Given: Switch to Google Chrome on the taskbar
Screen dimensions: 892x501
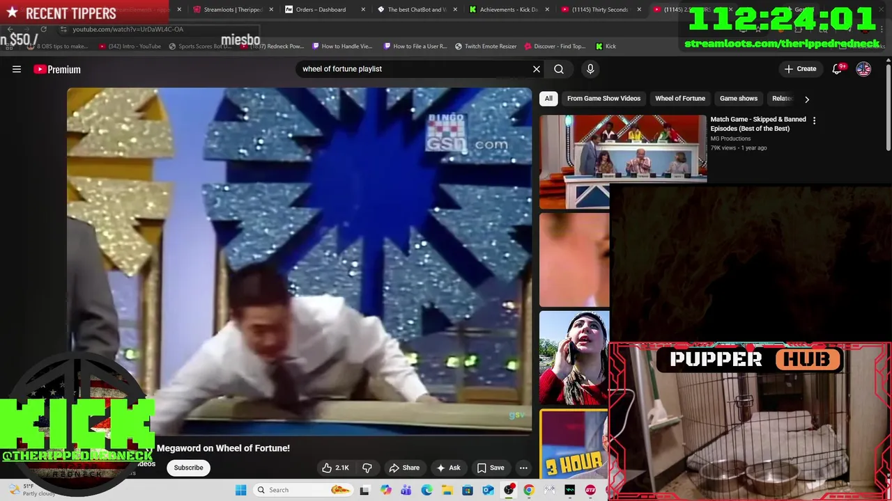Looking at the screenshot, I should pos(529,490).
